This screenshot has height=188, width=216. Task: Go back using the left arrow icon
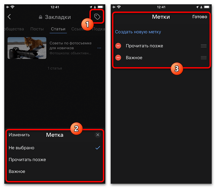[x=9, y=17]
